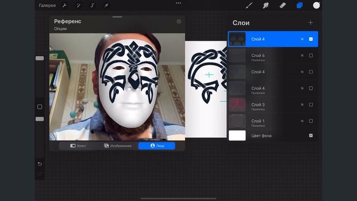Select the Smudge tool
Image resolution: width=357 pixels, height=201 pixels.
[x=266, y=6]
